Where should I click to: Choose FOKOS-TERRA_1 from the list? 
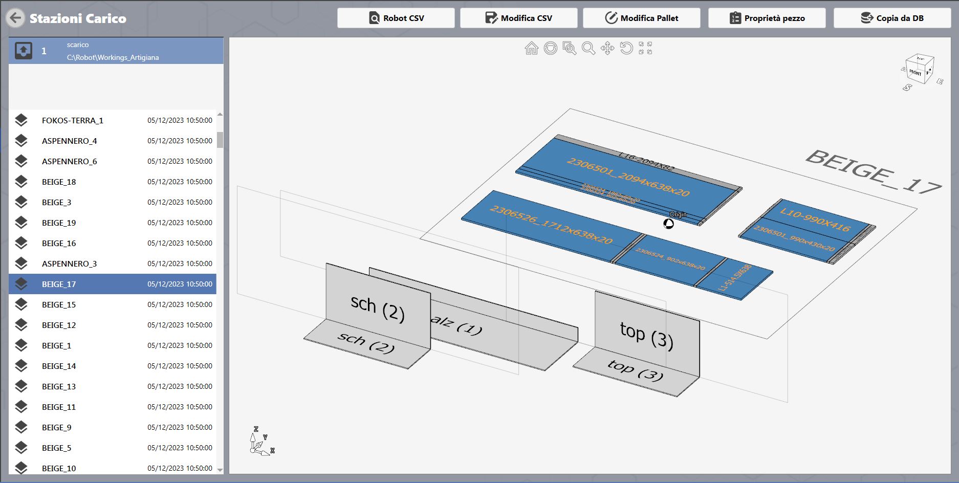click(113, 120)
